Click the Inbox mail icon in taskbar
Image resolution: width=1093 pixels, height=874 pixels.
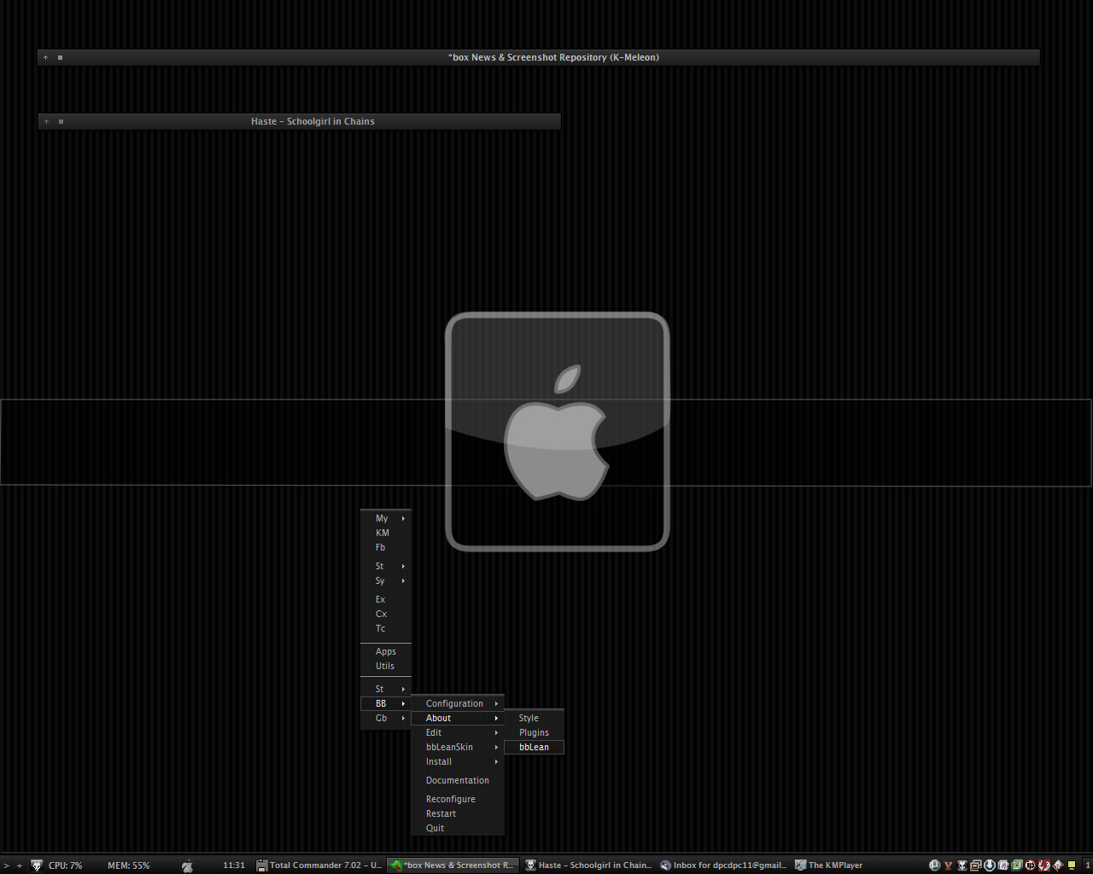point(665,865)
